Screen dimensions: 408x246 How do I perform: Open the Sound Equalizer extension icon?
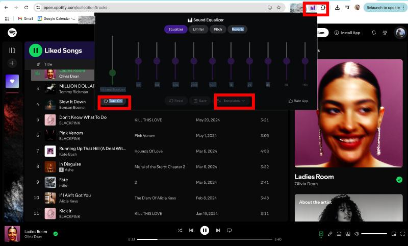click(313, 8)
